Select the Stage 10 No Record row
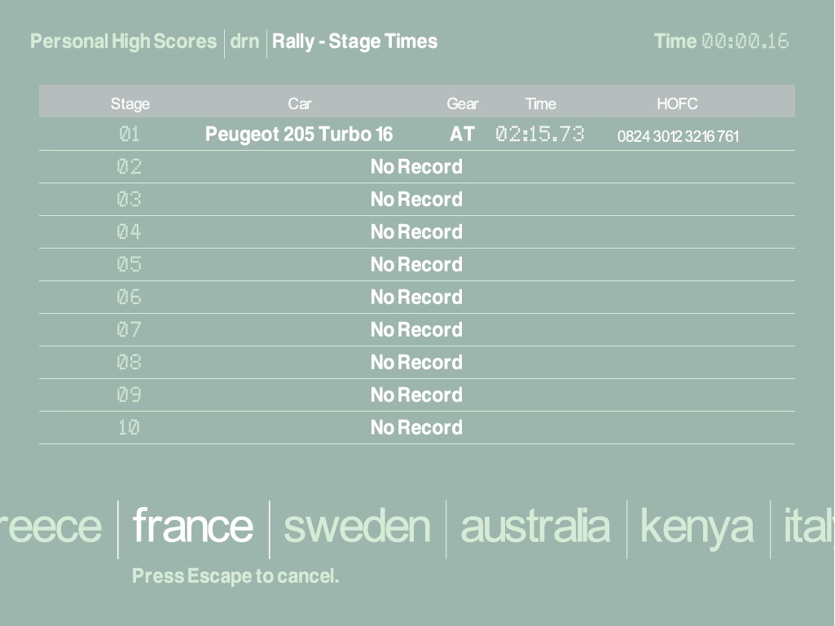The height and width of the screenshot is (626, 835). coord(416,428)
